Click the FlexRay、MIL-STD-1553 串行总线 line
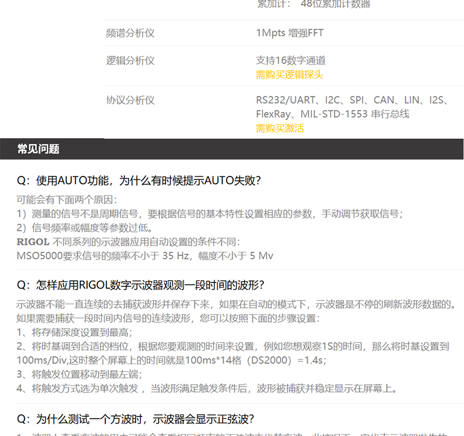The width and height of the screenshot is (464, 436). pos(332,114)
